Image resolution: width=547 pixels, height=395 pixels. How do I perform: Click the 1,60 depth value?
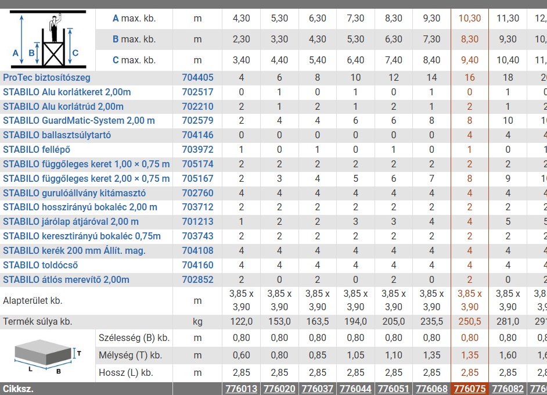(508, 355)
